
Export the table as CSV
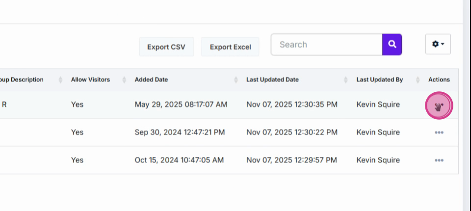[x=166, y=47]
